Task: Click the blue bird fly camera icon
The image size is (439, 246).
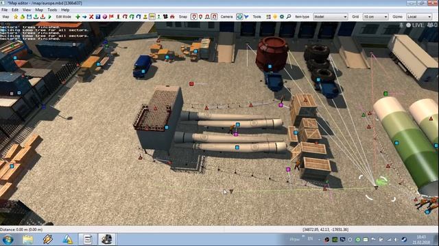Action: point(246,17)
